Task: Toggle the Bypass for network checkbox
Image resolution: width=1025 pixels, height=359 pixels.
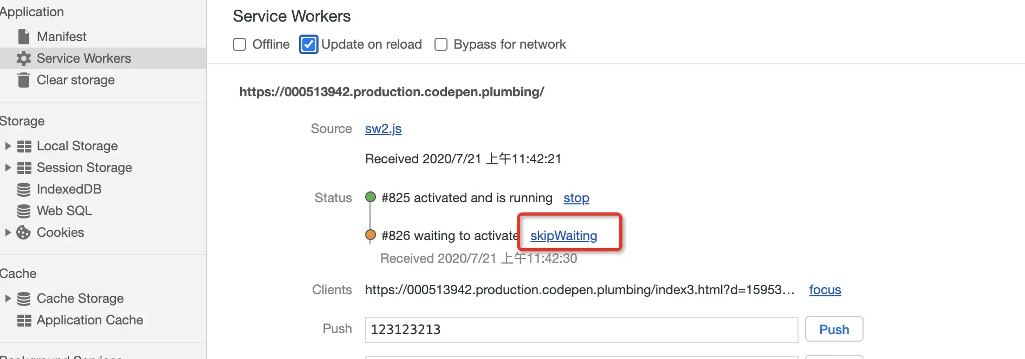Action: point(441,44)
